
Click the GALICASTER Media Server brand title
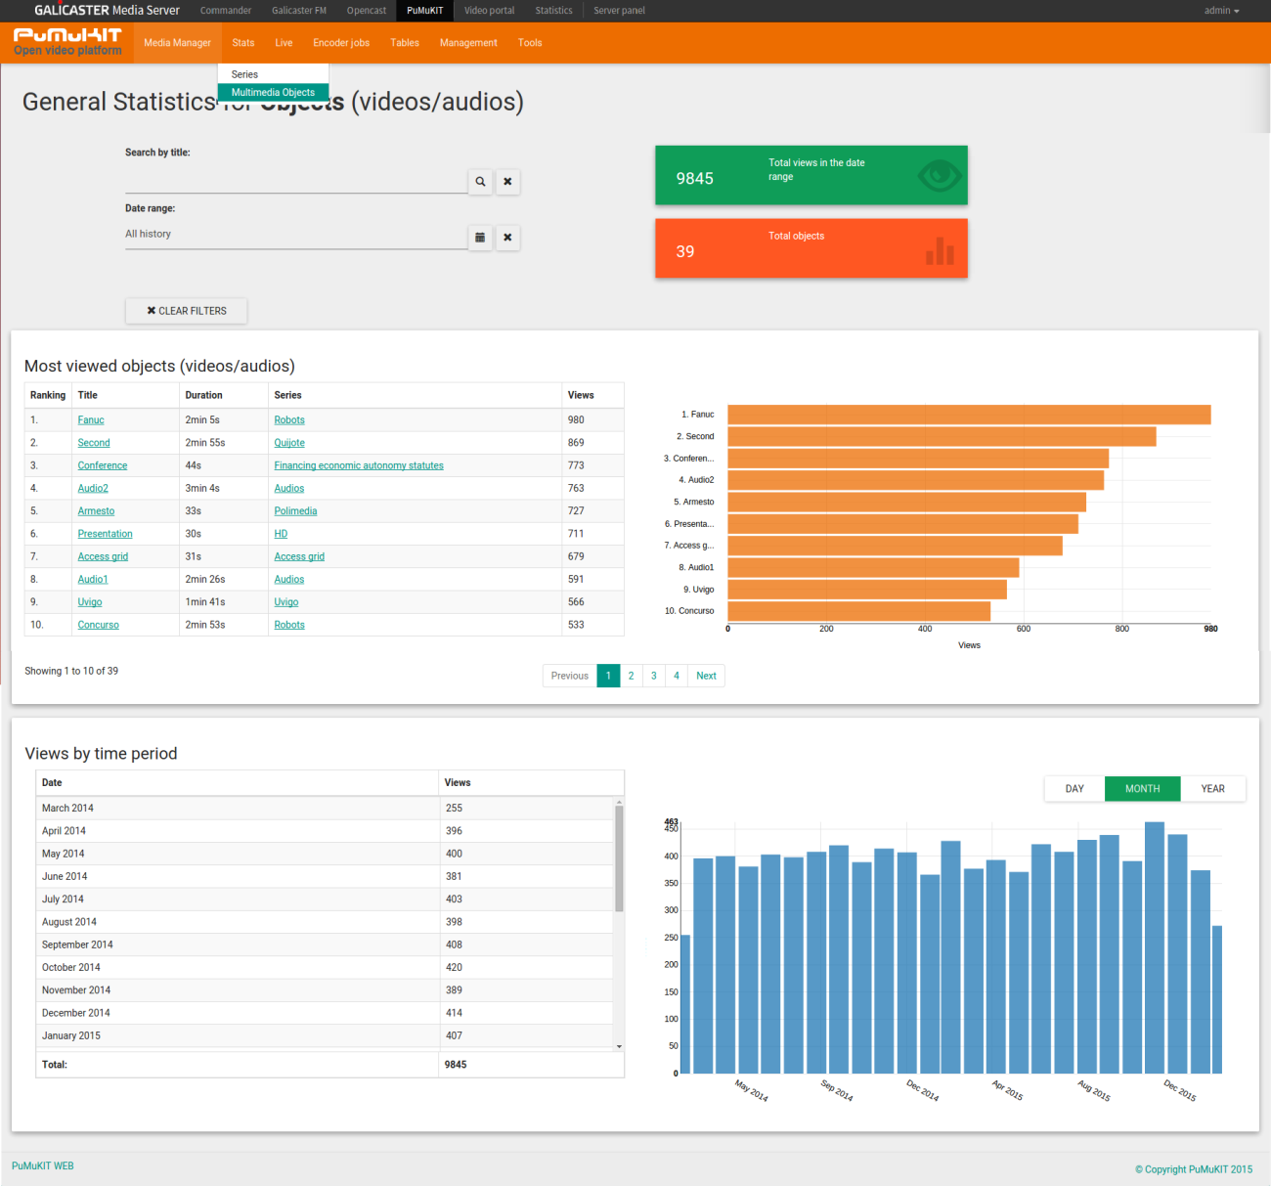tap(107, 11)
